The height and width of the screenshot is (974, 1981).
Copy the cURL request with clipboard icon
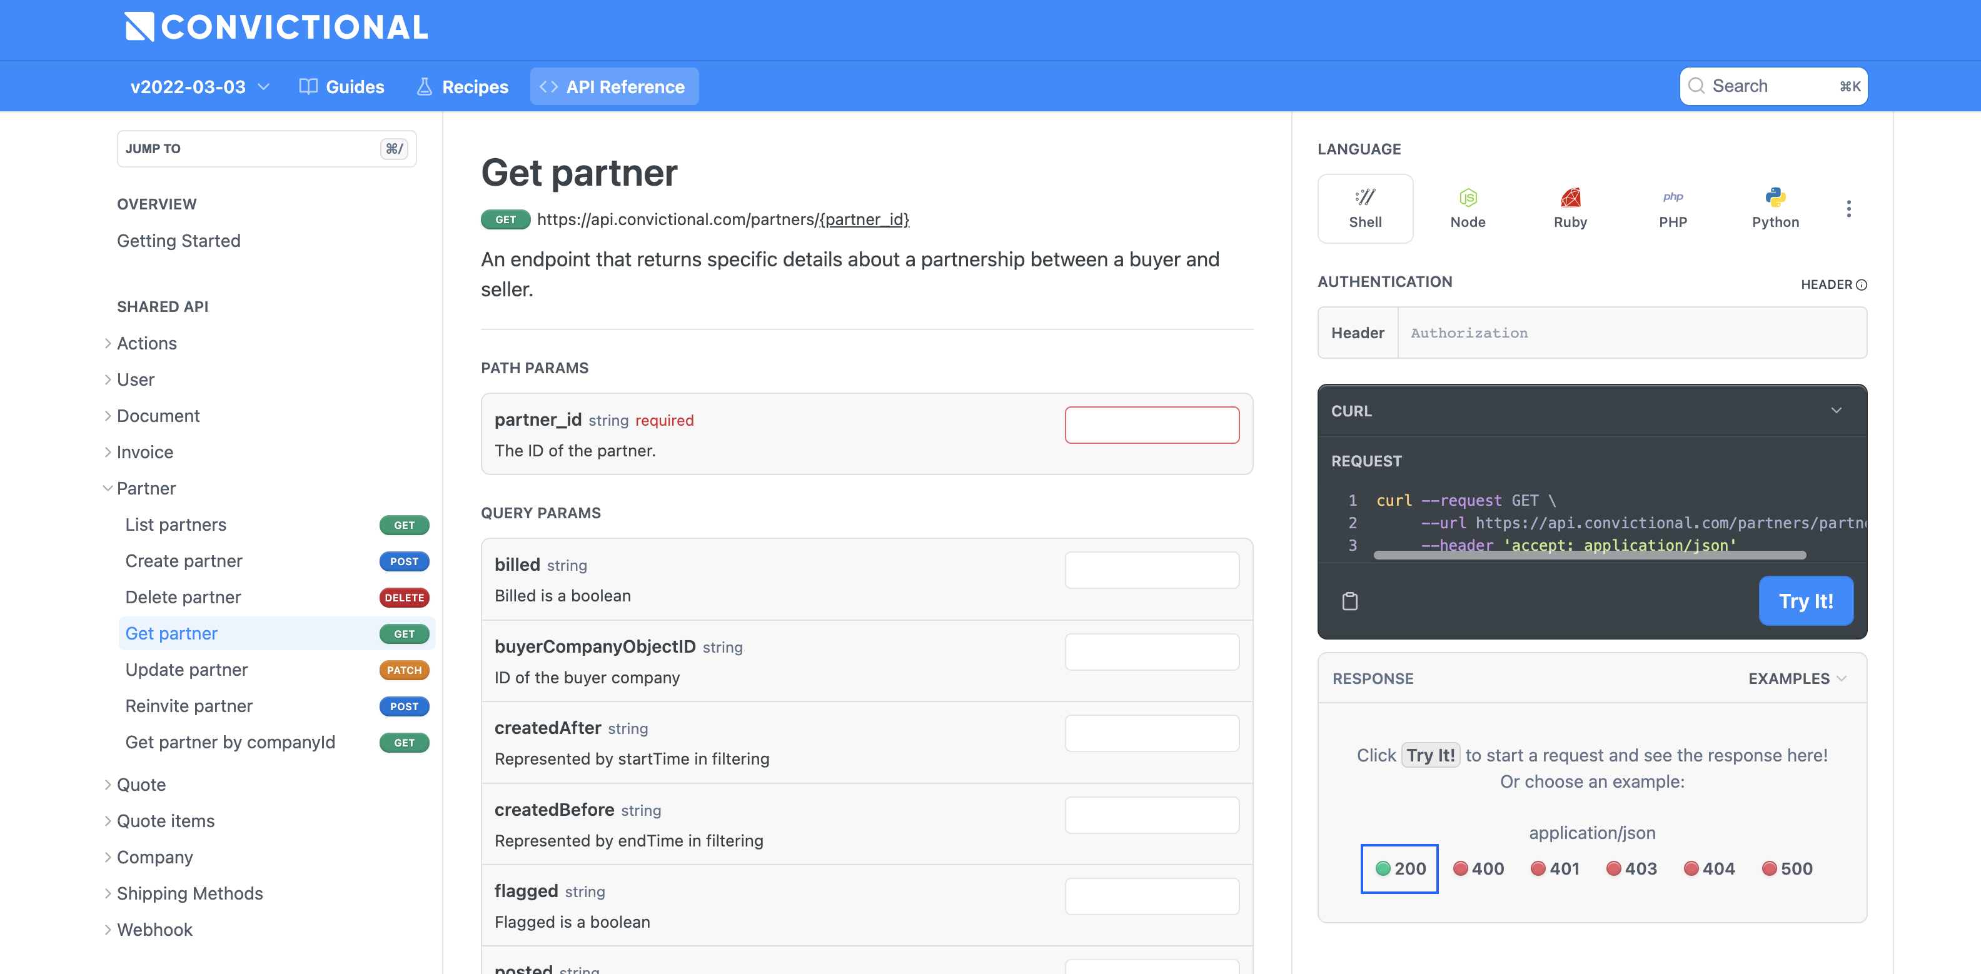1349,601
